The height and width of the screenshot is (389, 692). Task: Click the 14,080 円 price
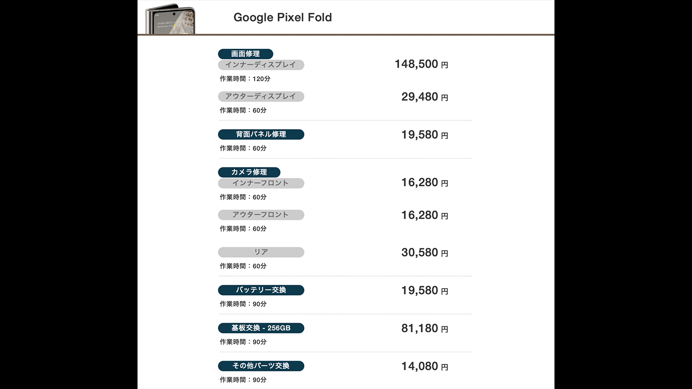424,366
